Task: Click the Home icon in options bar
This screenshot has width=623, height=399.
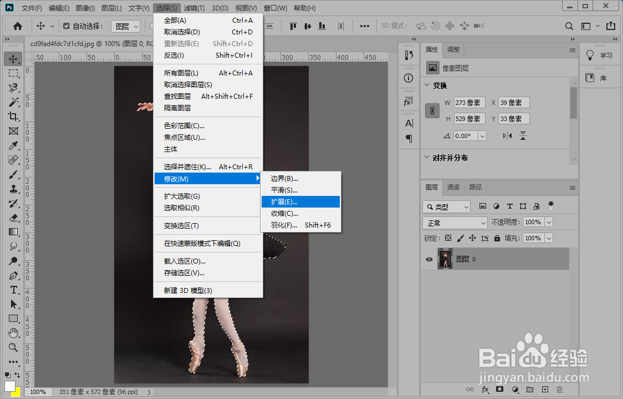Action: (18, 26)
